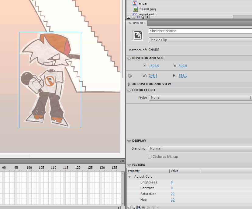Viewport: 252px width, 209px height.
Task: Click the timeline vertical scroll up arrow
Action: pyautogui.click(x=123, y=174)
